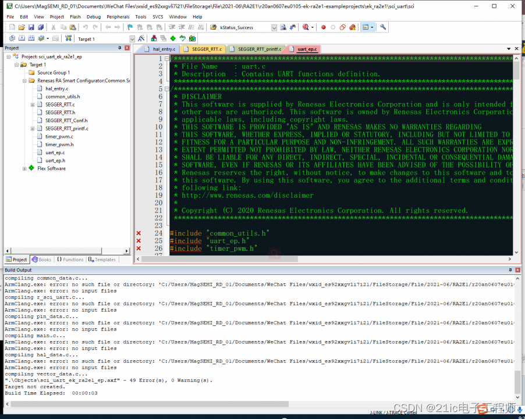
Task: Start the debug session with the magnifier icon
Action: coord(306,27)
